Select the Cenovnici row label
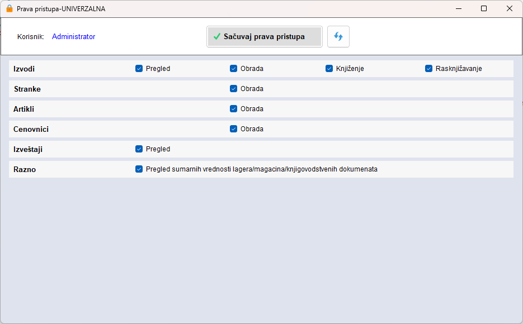The image size is (523, 324). click(x=31, y=129)
